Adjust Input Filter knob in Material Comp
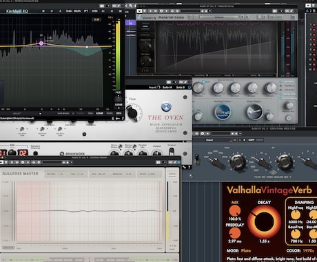Image resolution: width=317 pixels, height=262 pixels. point(145,47)
